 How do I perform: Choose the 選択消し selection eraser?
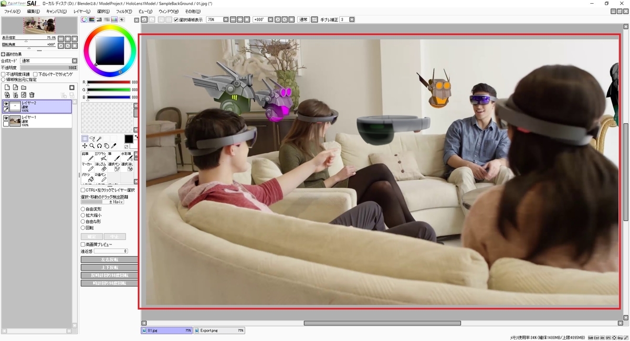(x=127, y=167)
